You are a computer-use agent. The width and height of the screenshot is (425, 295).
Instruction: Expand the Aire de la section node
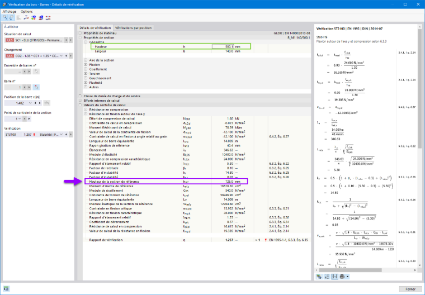[x=86, y=60]
